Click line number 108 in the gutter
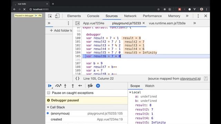This screenshot has width=221, height=124. tap(78, 67)
